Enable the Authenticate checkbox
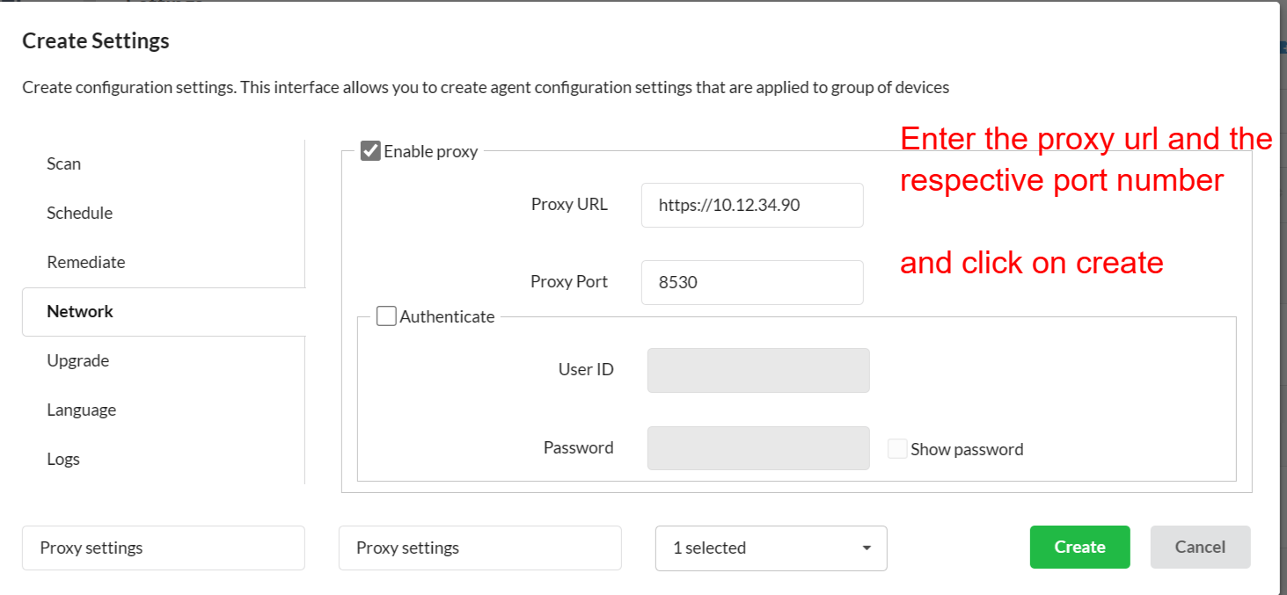1287x595 pixels. tap(386, 316)
